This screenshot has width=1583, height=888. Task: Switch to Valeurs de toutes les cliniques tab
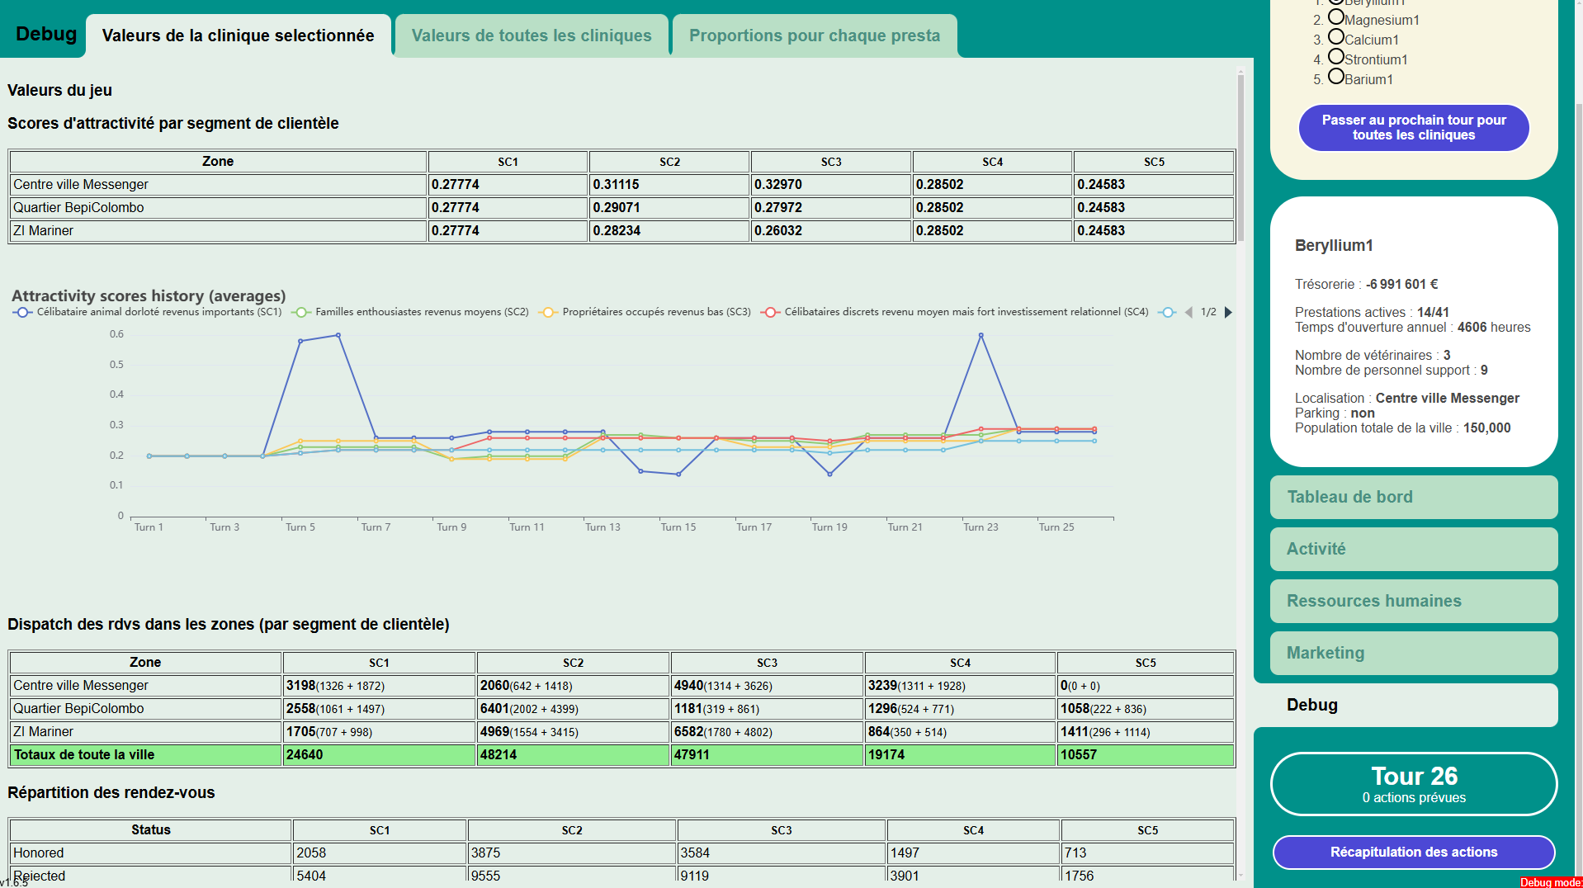click(532, 36)
